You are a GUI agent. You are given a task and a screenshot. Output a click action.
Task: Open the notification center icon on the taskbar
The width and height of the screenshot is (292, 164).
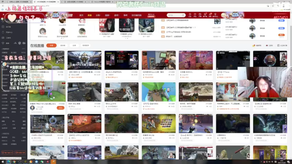tap(289, 162)
